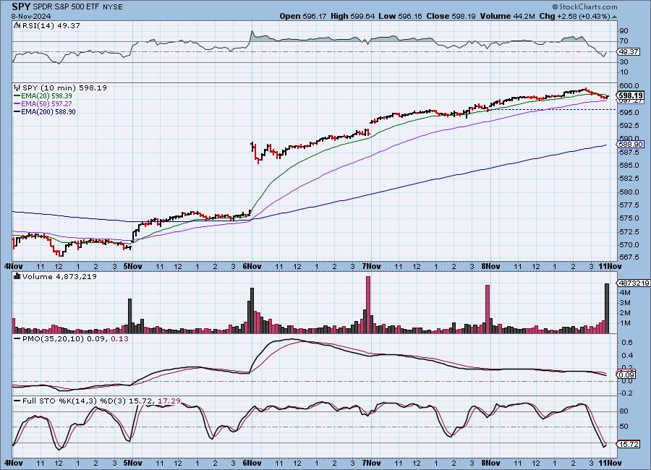651x470 pixels.
Task: Click the EMA(20) 598.39 legend text
Action: tap(46, 96)
